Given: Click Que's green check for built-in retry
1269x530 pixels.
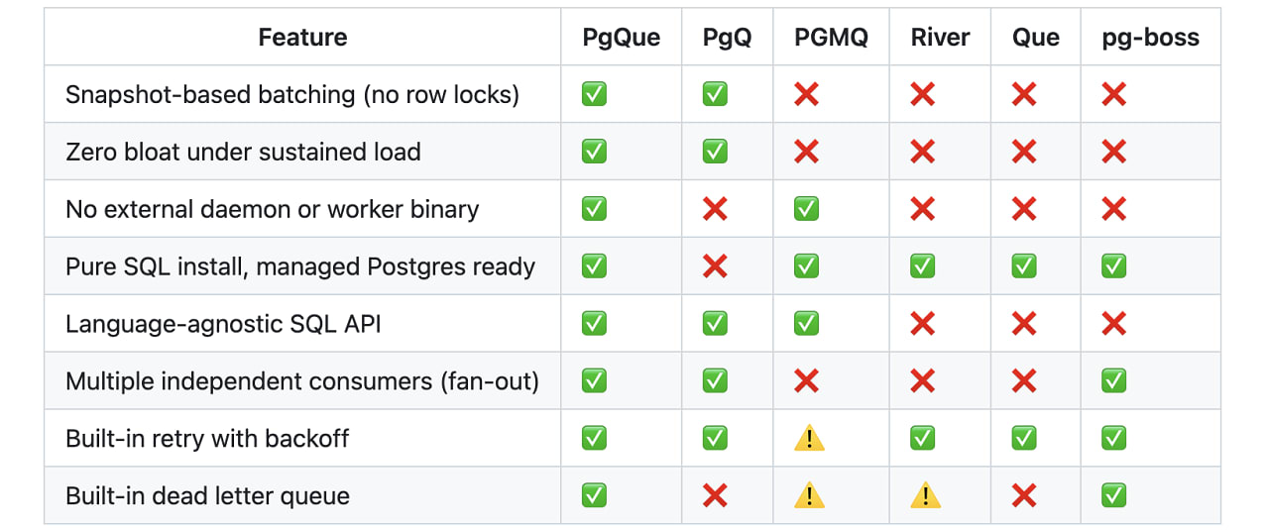Looking at the screenshot, I should 1024,438.
